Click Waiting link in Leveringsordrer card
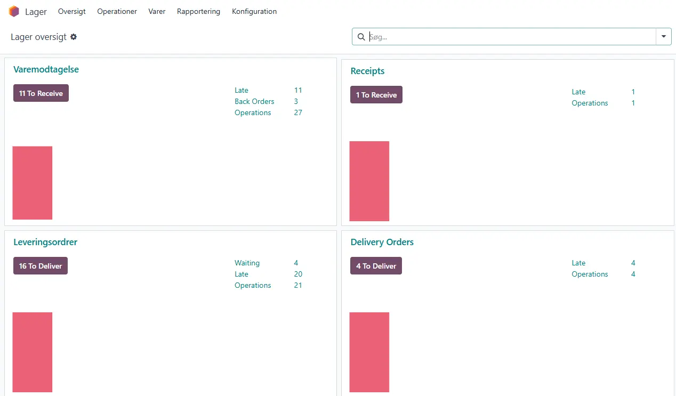Screen dimensions: 676x396 click(247, 263)
